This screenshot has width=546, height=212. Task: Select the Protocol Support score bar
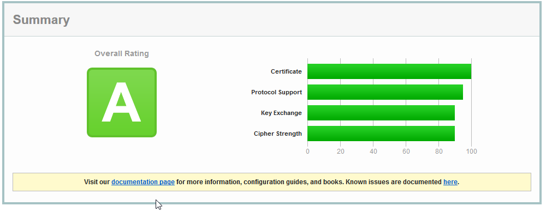(385, 92)
